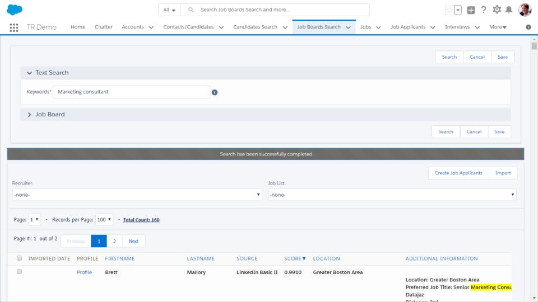
Task: Open the More navigation menu
Action: click(498, 27)
